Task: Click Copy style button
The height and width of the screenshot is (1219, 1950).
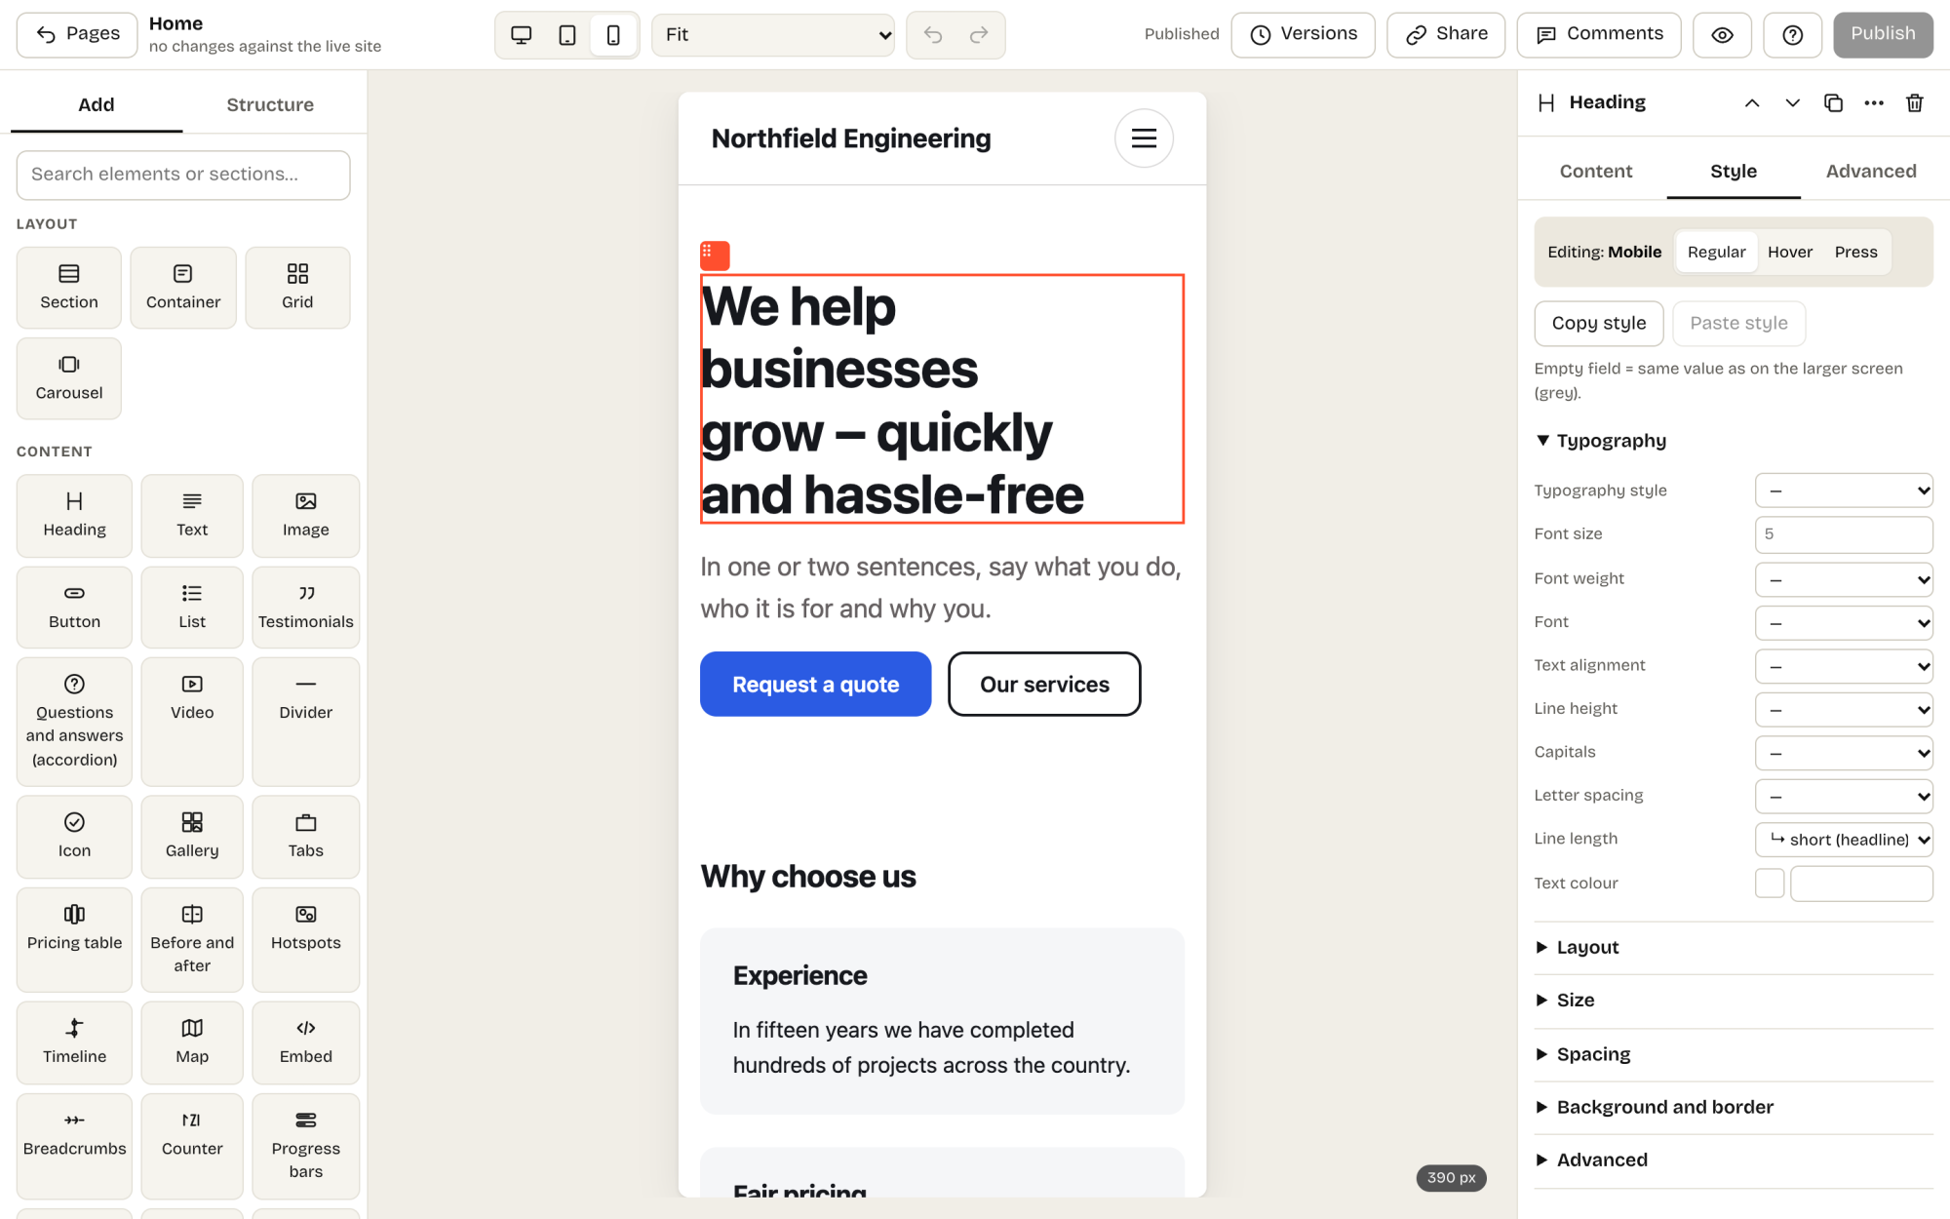Action: tap(1599, 324)
